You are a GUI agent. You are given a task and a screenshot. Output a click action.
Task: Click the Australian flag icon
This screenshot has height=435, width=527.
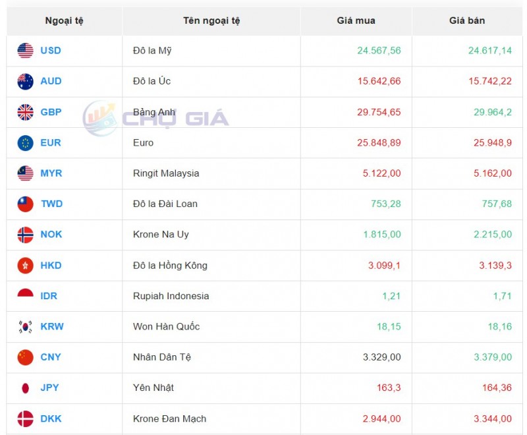click(x=26, y=81)
